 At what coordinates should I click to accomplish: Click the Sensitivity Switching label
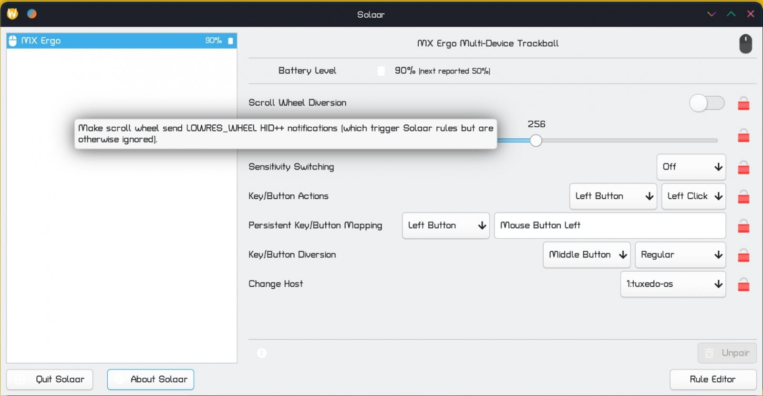click(291, 167)
